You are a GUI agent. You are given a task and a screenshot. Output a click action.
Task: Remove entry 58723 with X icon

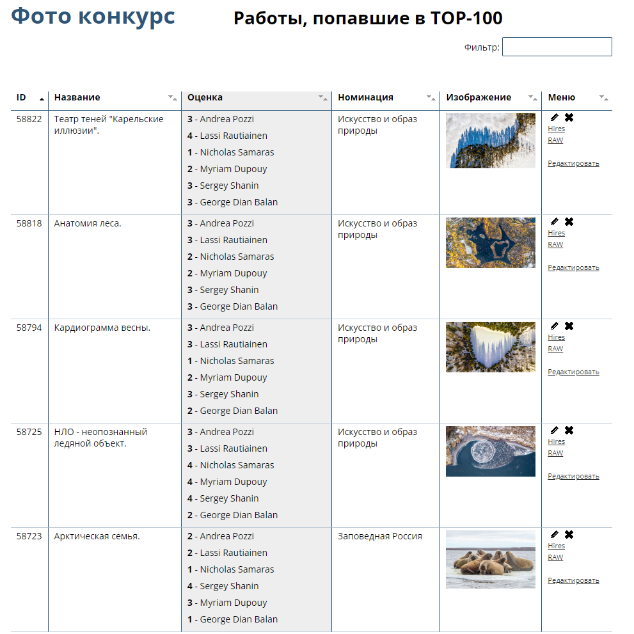coord(569,534)
